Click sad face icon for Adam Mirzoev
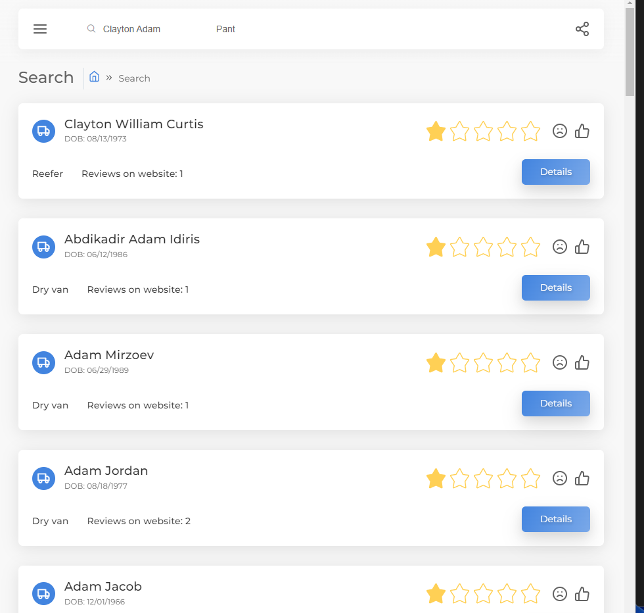Image resolution: width=644 pixels, height=613 pixels. [559, 362]
